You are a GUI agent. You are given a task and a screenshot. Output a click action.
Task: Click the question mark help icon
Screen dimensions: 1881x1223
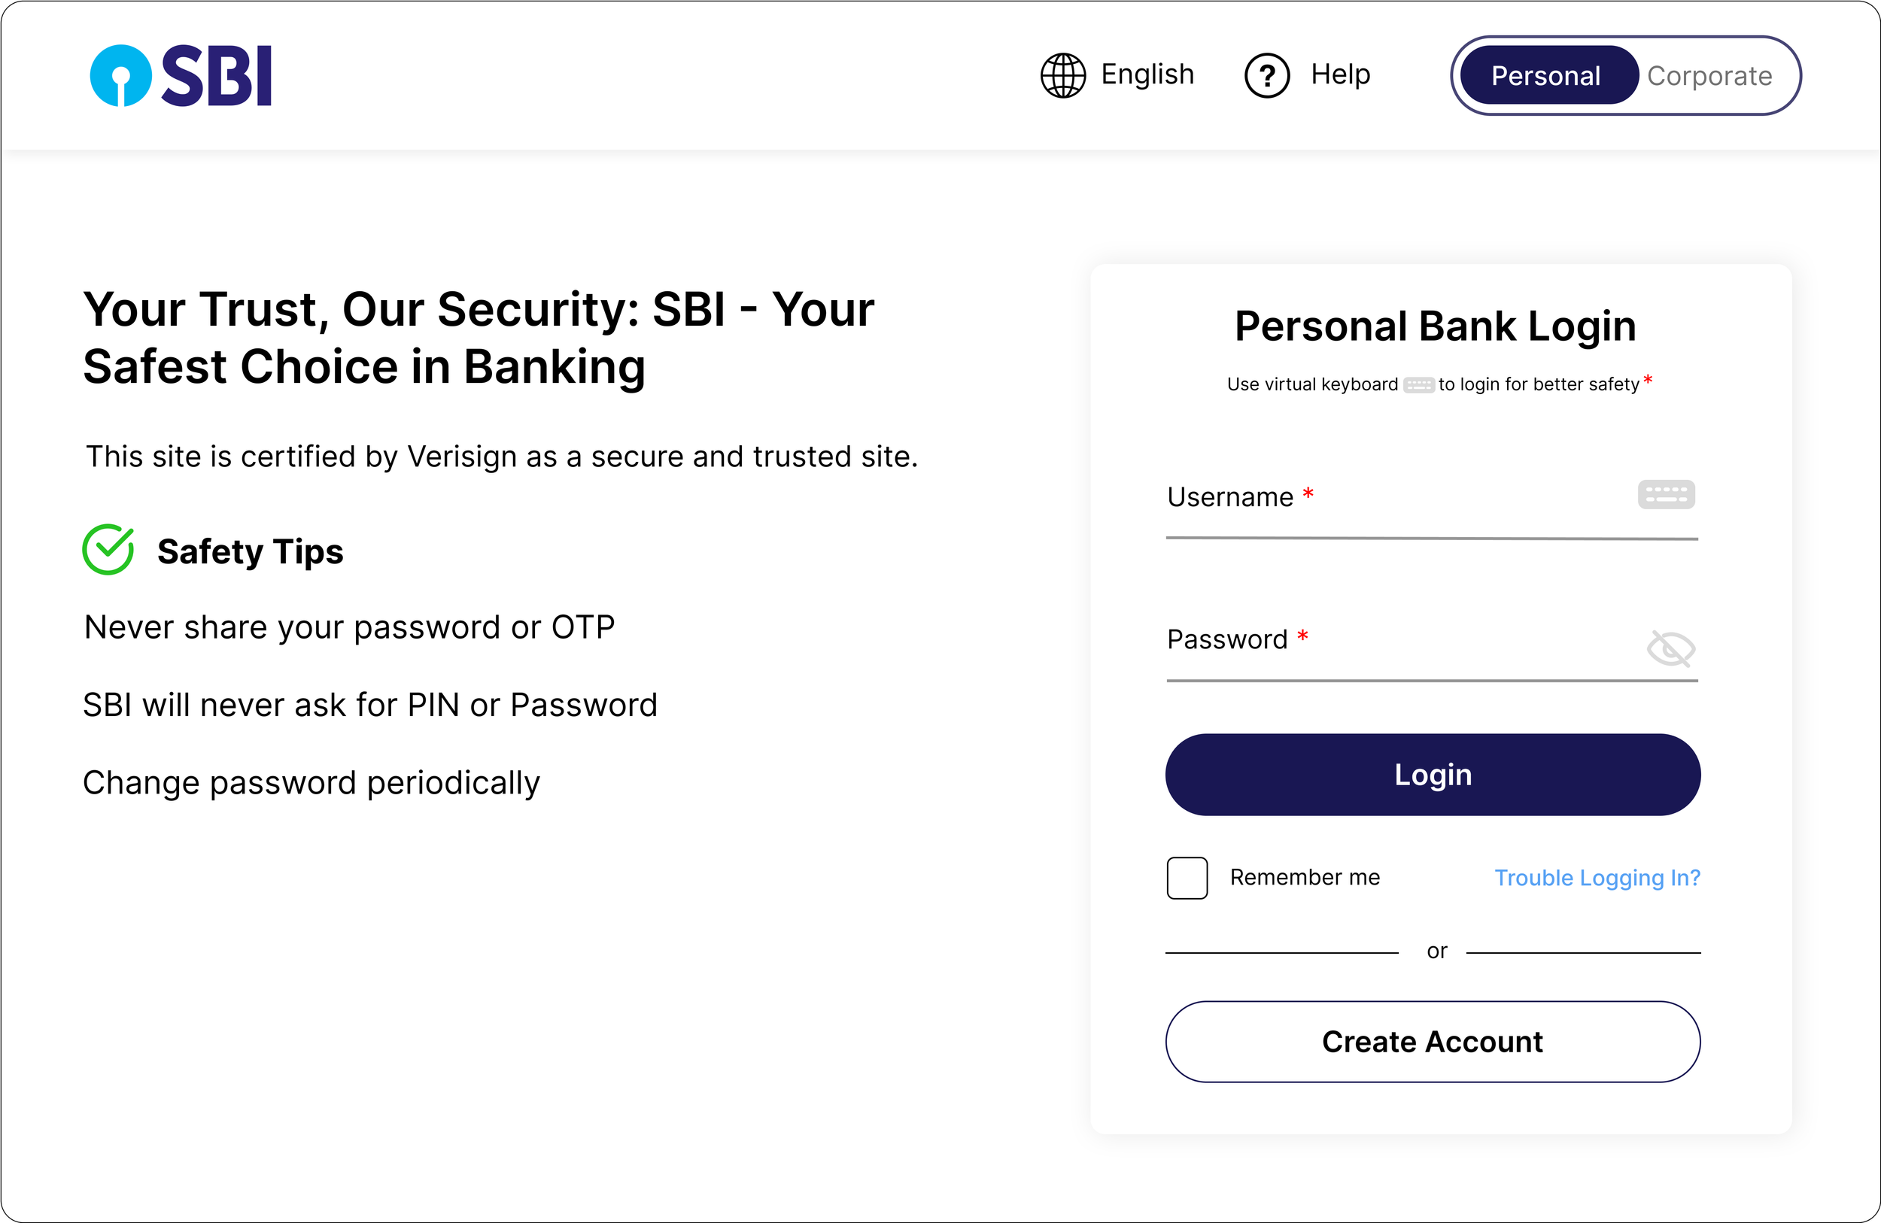(x=1266, y=76)
